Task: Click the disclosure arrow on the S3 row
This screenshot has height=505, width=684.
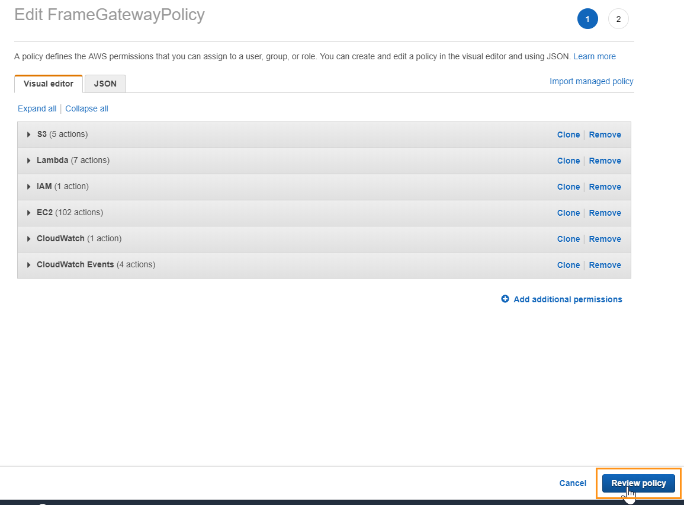Action: (28, 135)
